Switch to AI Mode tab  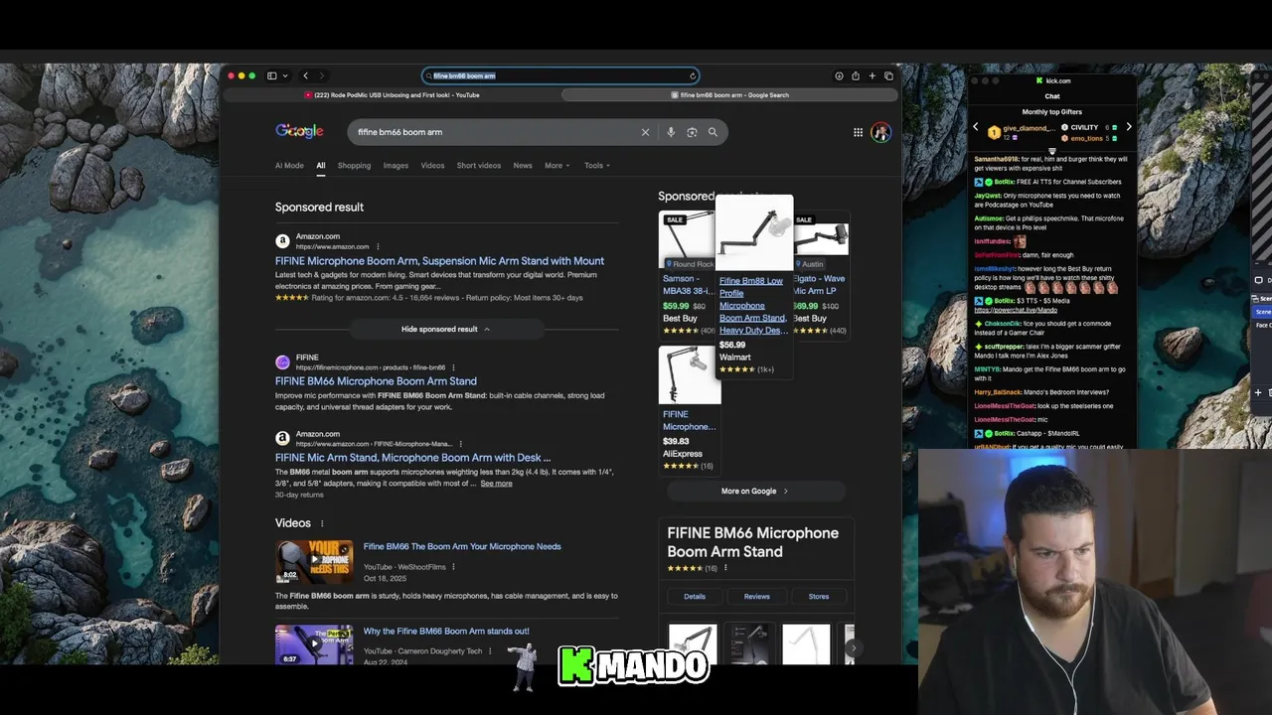[x=289, y=166]
